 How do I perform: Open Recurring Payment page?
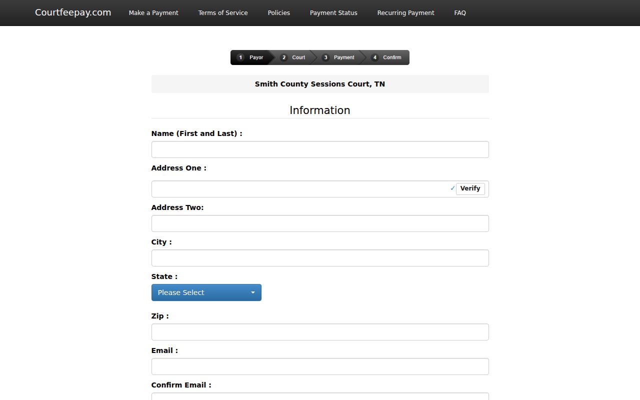(x=405, y=13)
